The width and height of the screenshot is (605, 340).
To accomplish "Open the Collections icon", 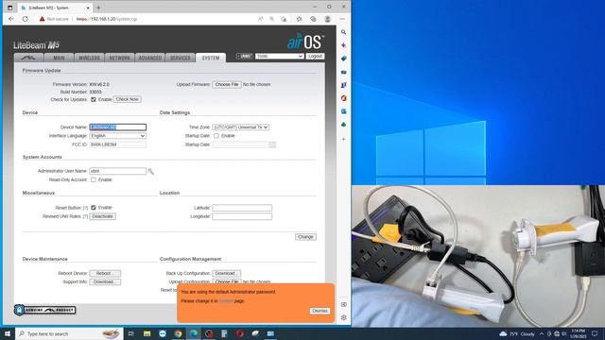I will click(x=313, y=19).
